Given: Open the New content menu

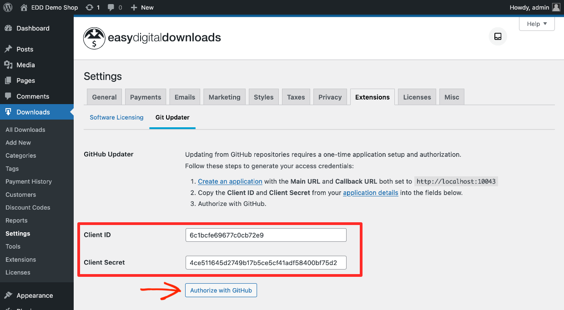Looking at the screenshot, I should [142, 7].
